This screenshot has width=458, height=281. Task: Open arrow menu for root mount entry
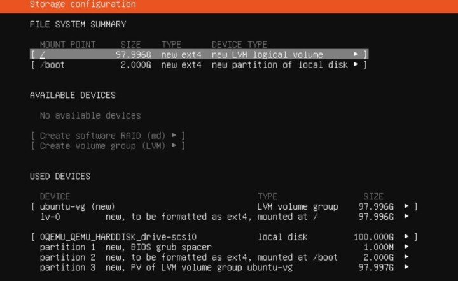pos(356,54)
